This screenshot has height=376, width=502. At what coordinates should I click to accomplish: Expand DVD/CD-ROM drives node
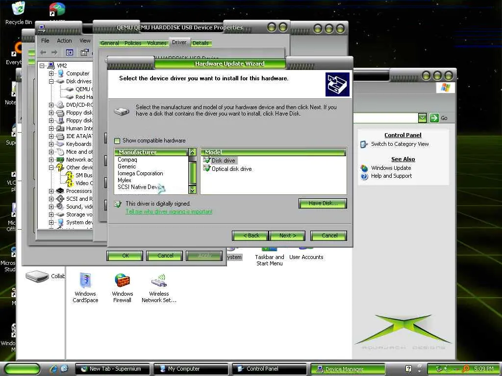click(x=51, y=105)
